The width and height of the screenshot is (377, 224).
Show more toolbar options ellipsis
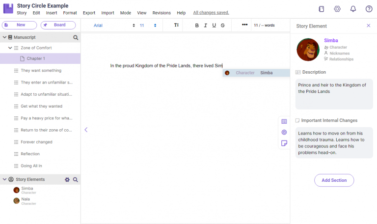click(x=244, y=25)
